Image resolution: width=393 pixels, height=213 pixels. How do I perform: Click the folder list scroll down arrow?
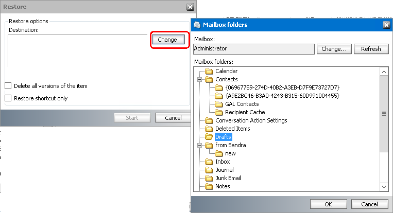(384, 187)
